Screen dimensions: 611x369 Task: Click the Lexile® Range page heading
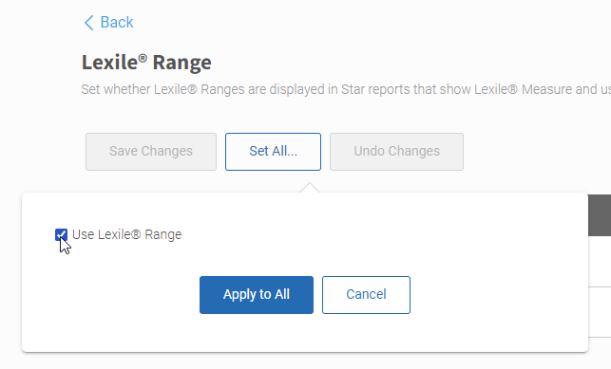click(146, 63)
